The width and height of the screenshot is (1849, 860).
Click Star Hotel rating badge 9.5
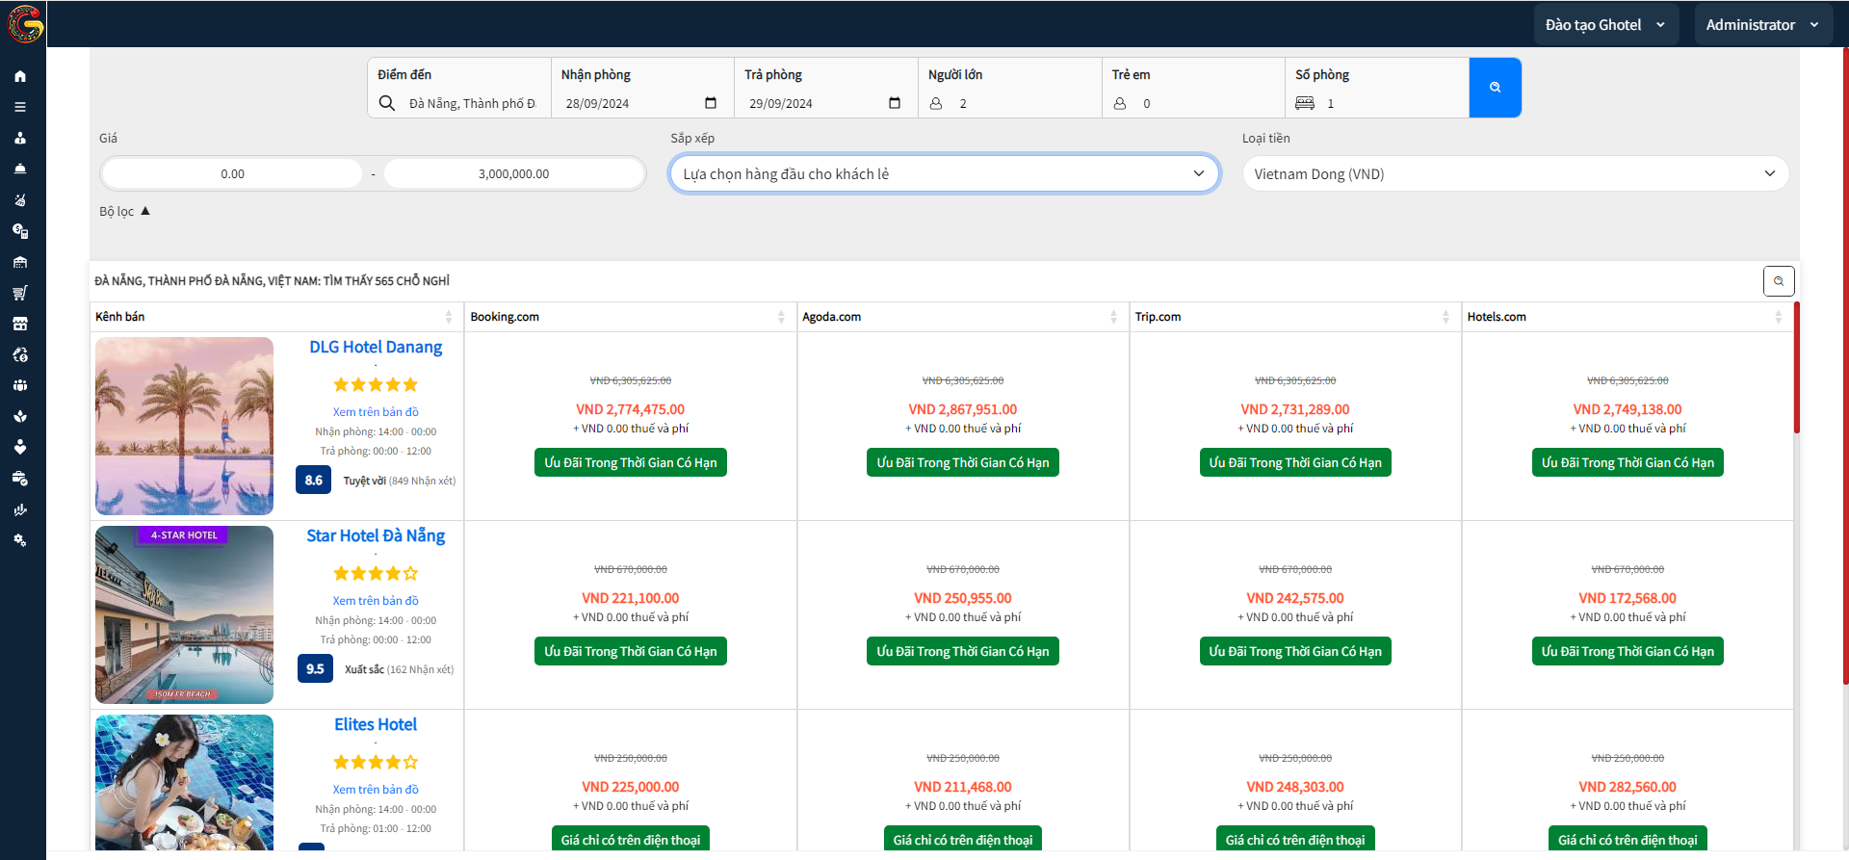[315, 668]
